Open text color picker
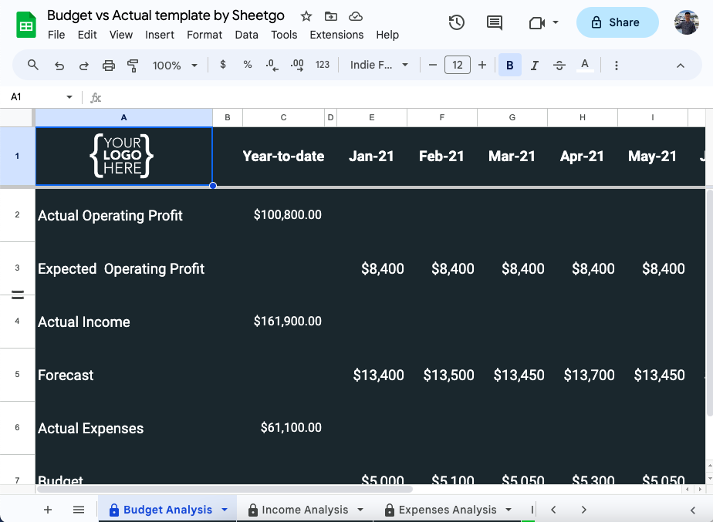This screenshot has width=713, height=522. (585, 65)
